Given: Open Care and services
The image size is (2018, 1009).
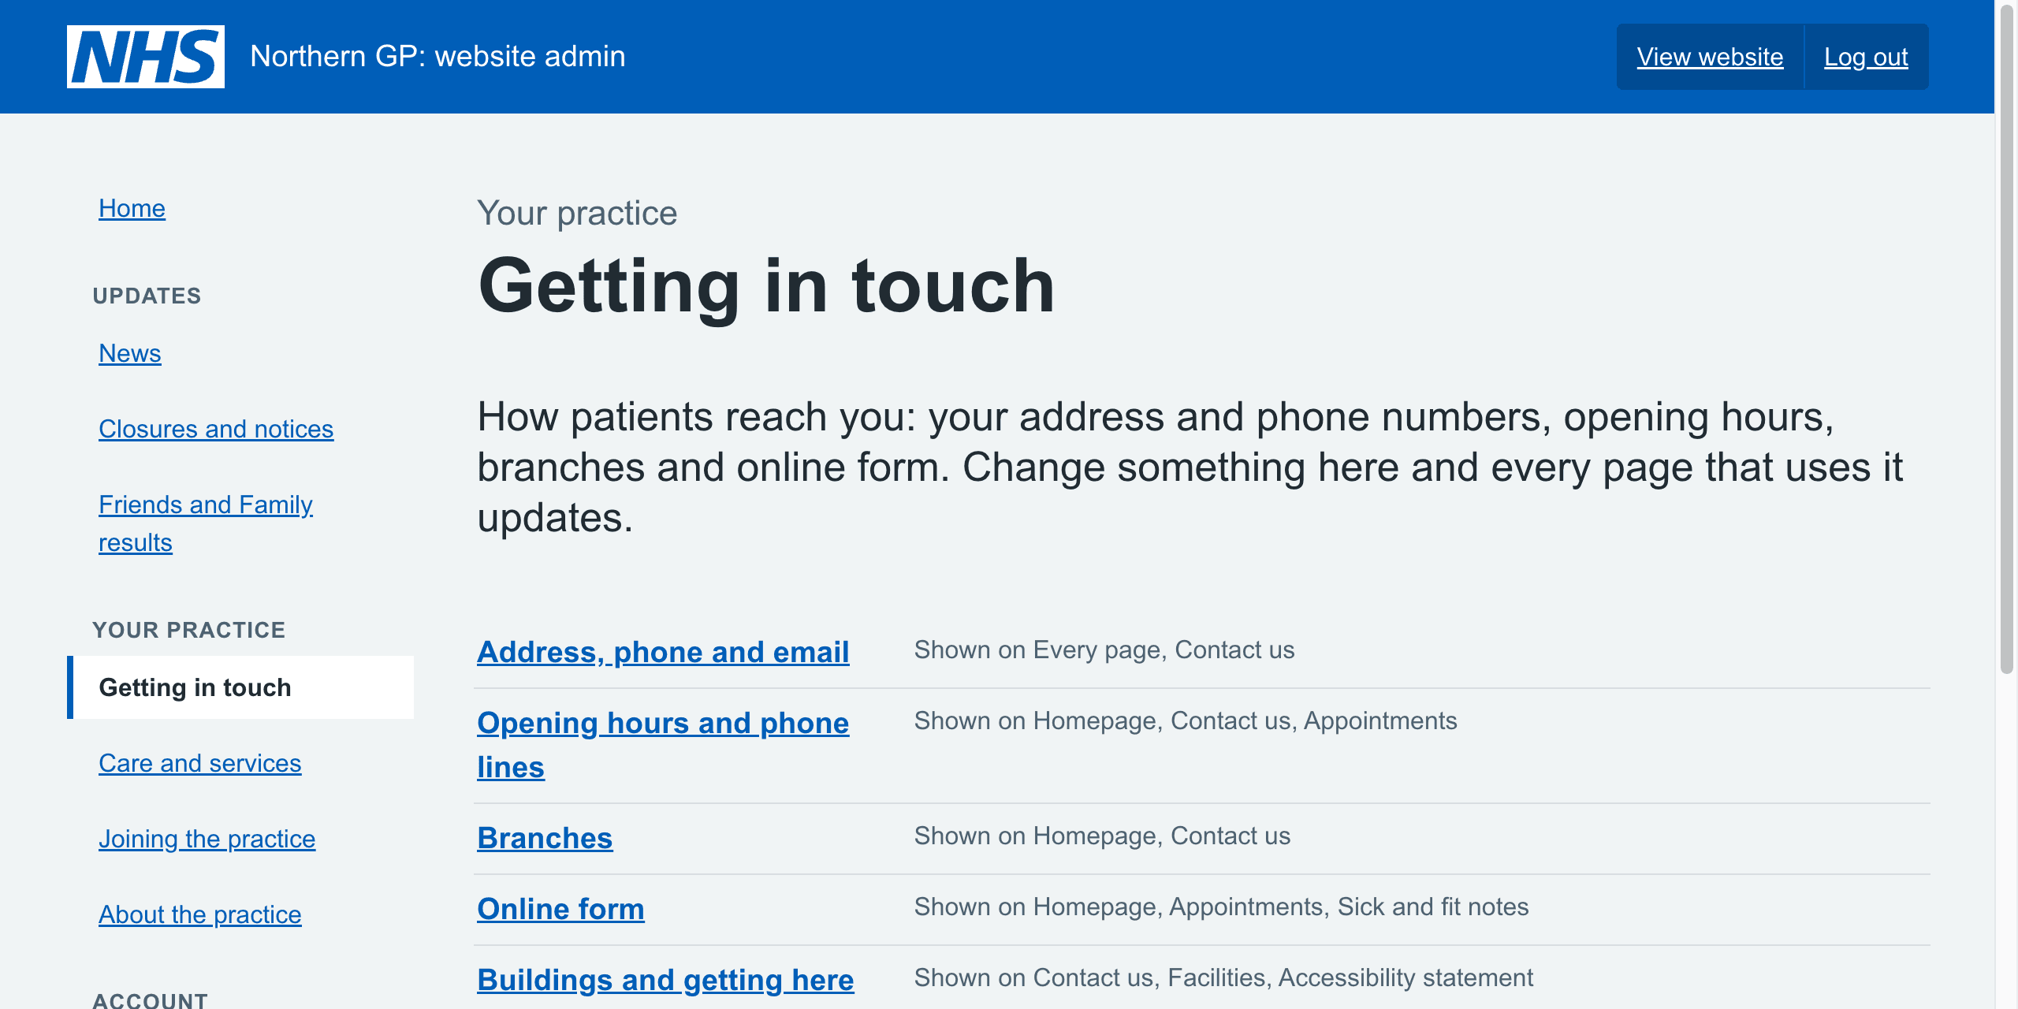Looking at the screenshot, I should [200, 763].
